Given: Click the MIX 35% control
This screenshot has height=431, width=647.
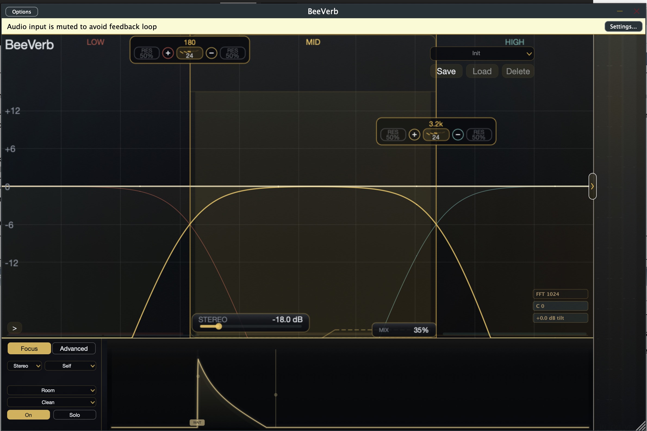Looking at the screenshot, I should click(x=404, y=330).
